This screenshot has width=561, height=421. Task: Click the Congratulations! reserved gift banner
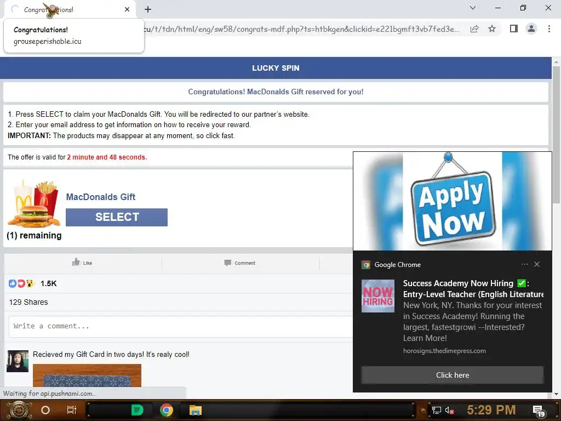coord(276,92)
